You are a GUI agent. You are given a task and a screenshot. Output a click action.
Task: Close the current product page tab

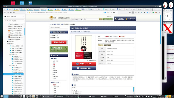(45, 9)
